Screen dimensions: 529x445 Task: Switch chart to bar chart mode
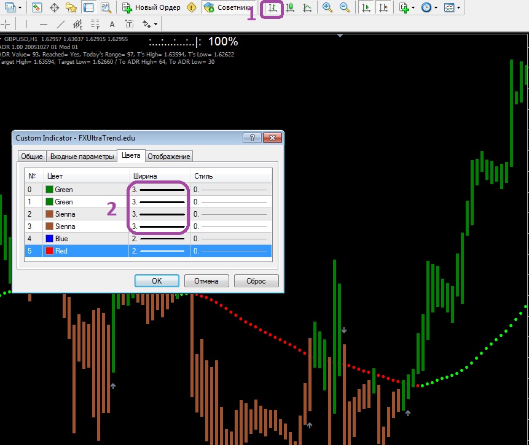272,7
